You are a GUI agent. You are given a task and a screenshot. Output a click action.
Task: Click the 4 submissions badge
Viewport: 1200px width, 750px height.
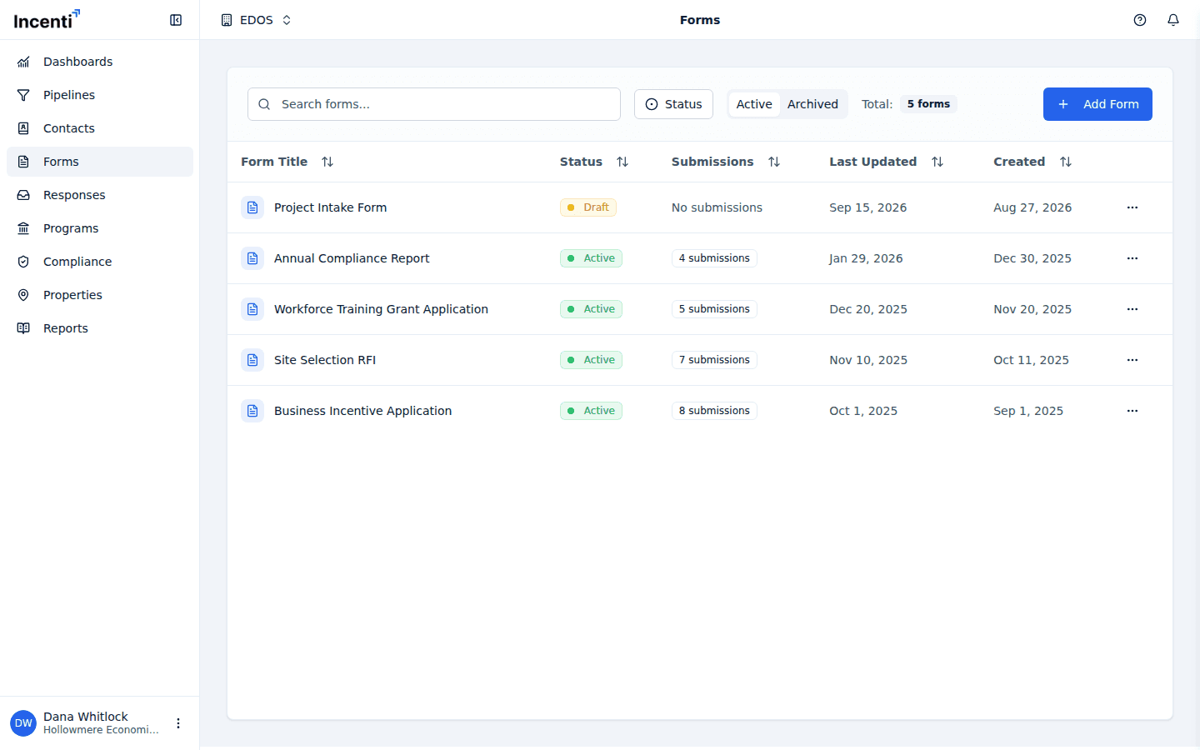pyautogui.click(x=714, y=258)
